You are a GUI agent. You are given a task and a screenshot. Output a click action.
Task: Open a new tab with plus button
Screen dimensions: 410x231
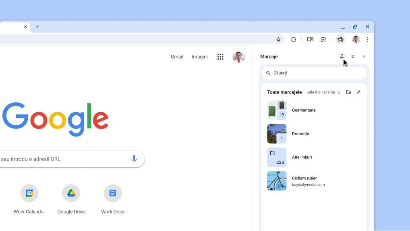[37, 27]
